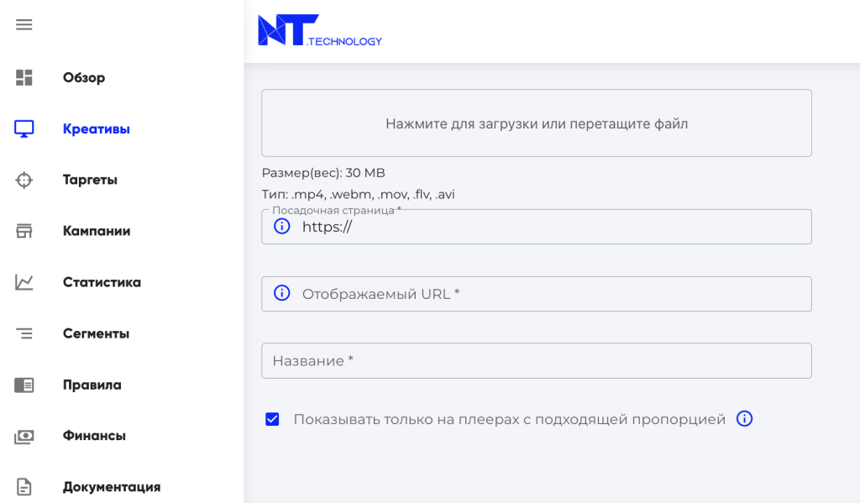
Task: Uncheck the matching-proportion players checkbox
Action: [x=272, y=419]
